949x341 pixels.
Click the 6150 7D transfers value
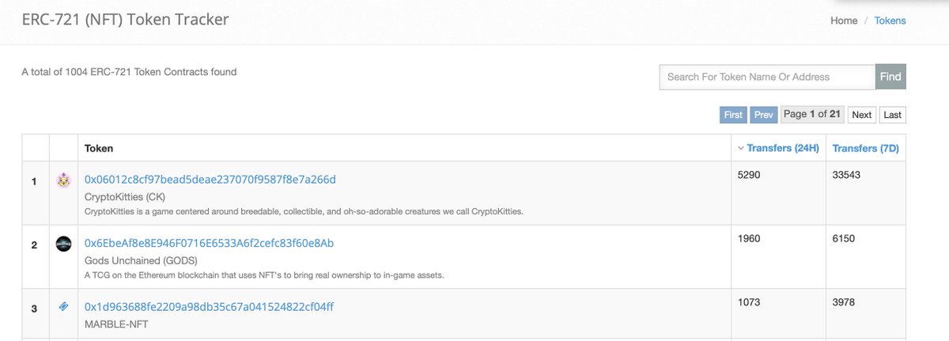pyautogui.click(x=845, y=238)
